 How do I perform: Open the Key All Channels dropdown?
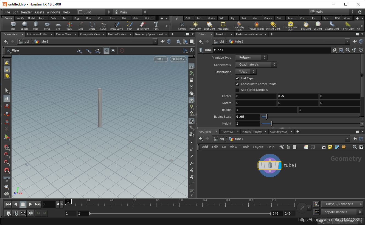click(342, 212)
